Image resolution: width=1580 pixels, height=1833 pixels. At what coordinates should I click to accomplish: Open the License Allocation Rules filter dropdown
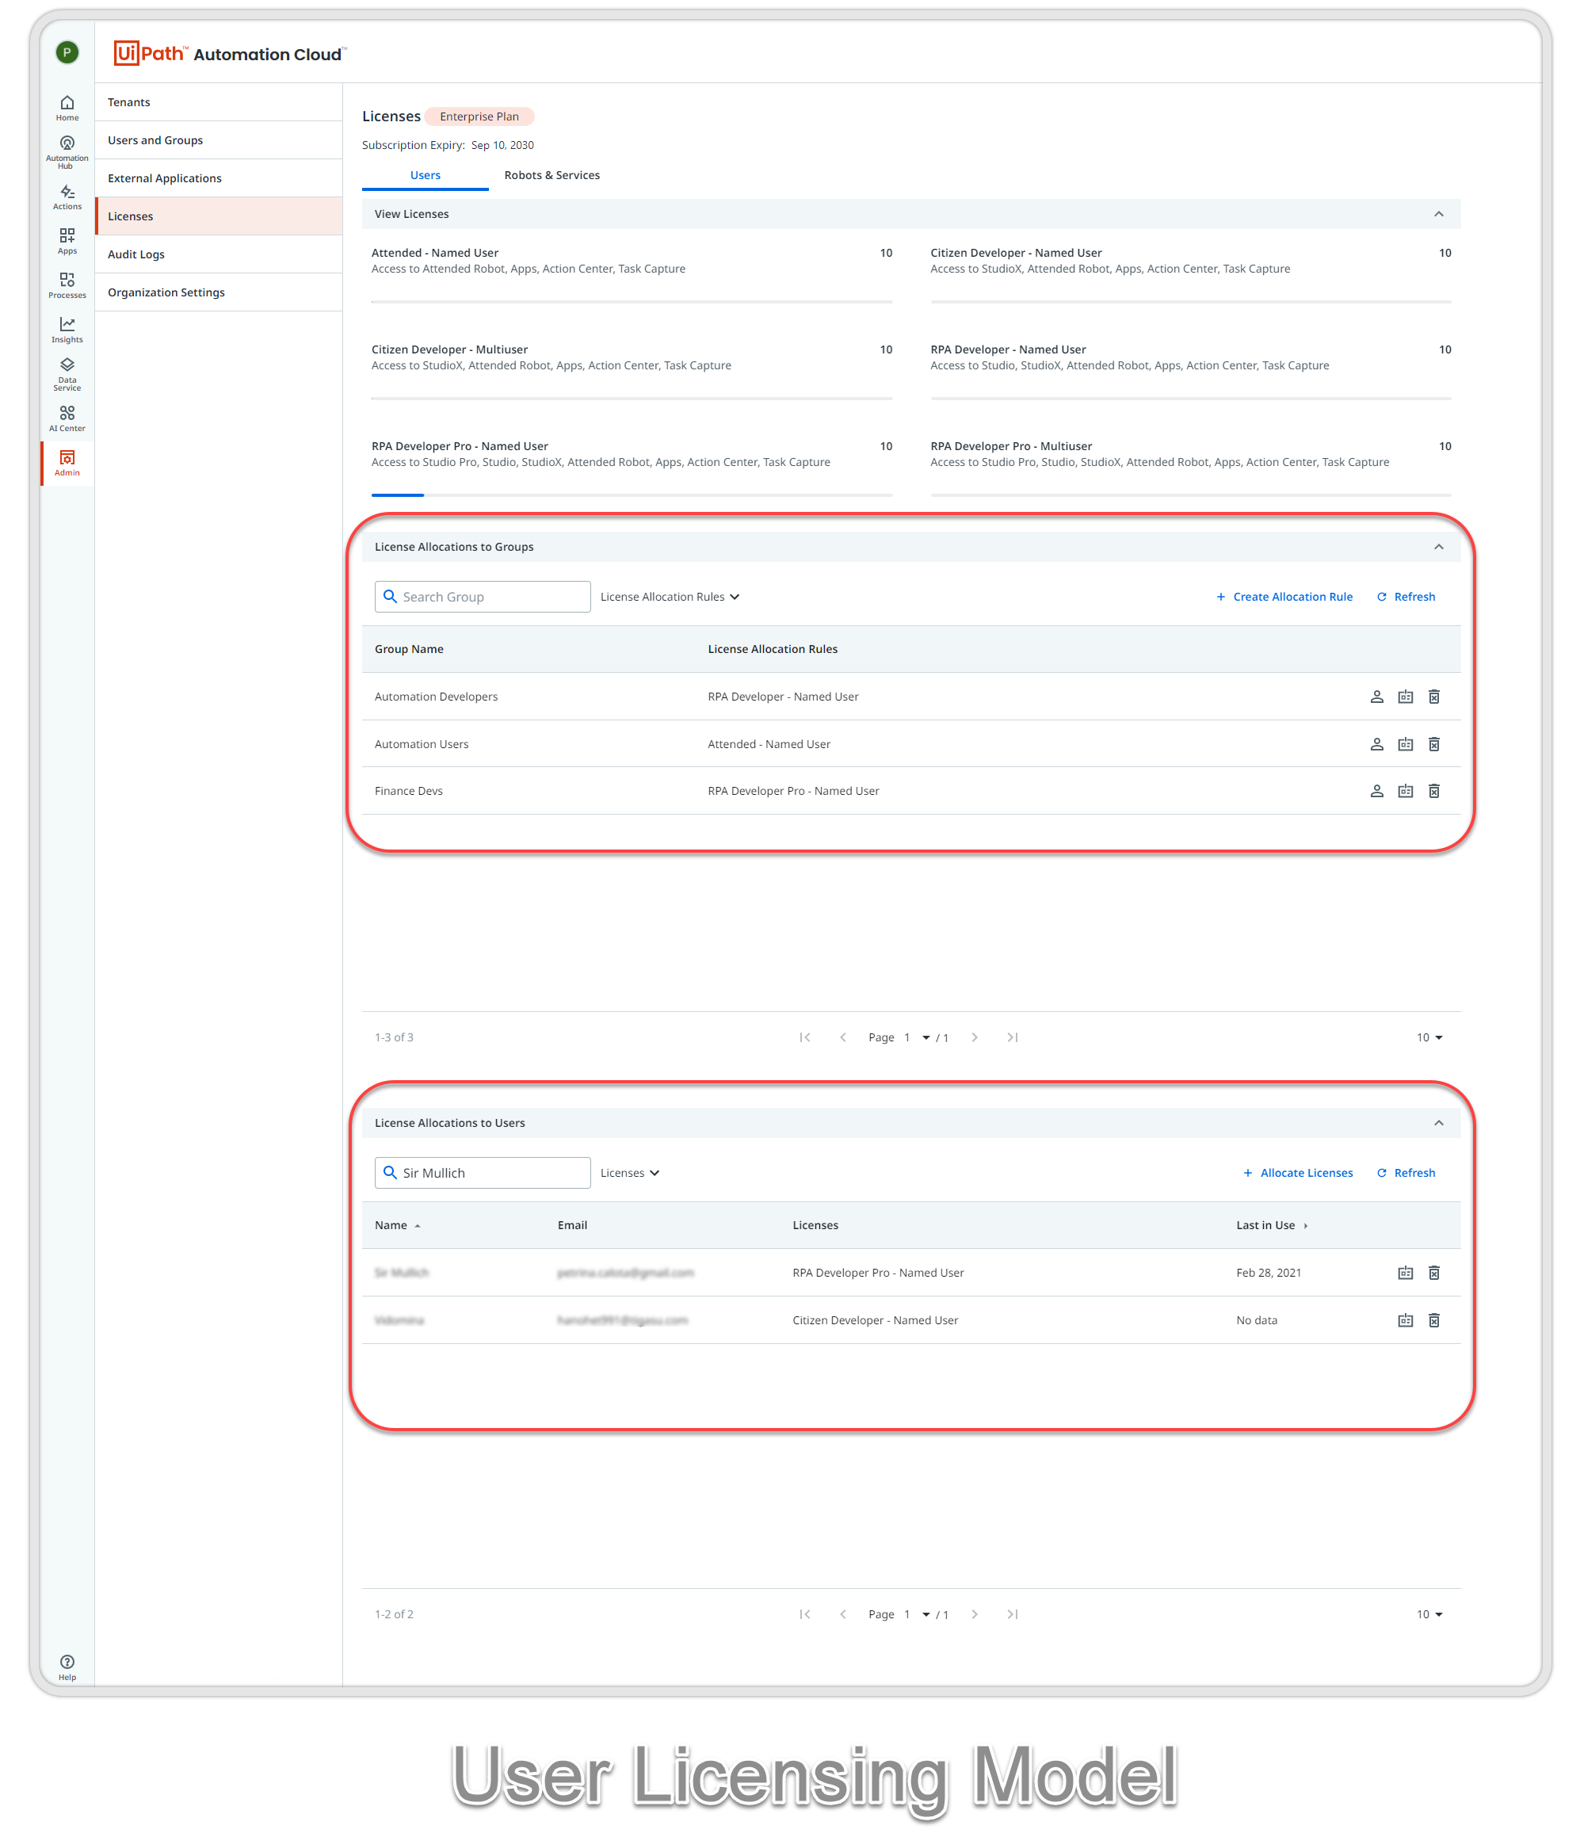click(x=670, y=596)
